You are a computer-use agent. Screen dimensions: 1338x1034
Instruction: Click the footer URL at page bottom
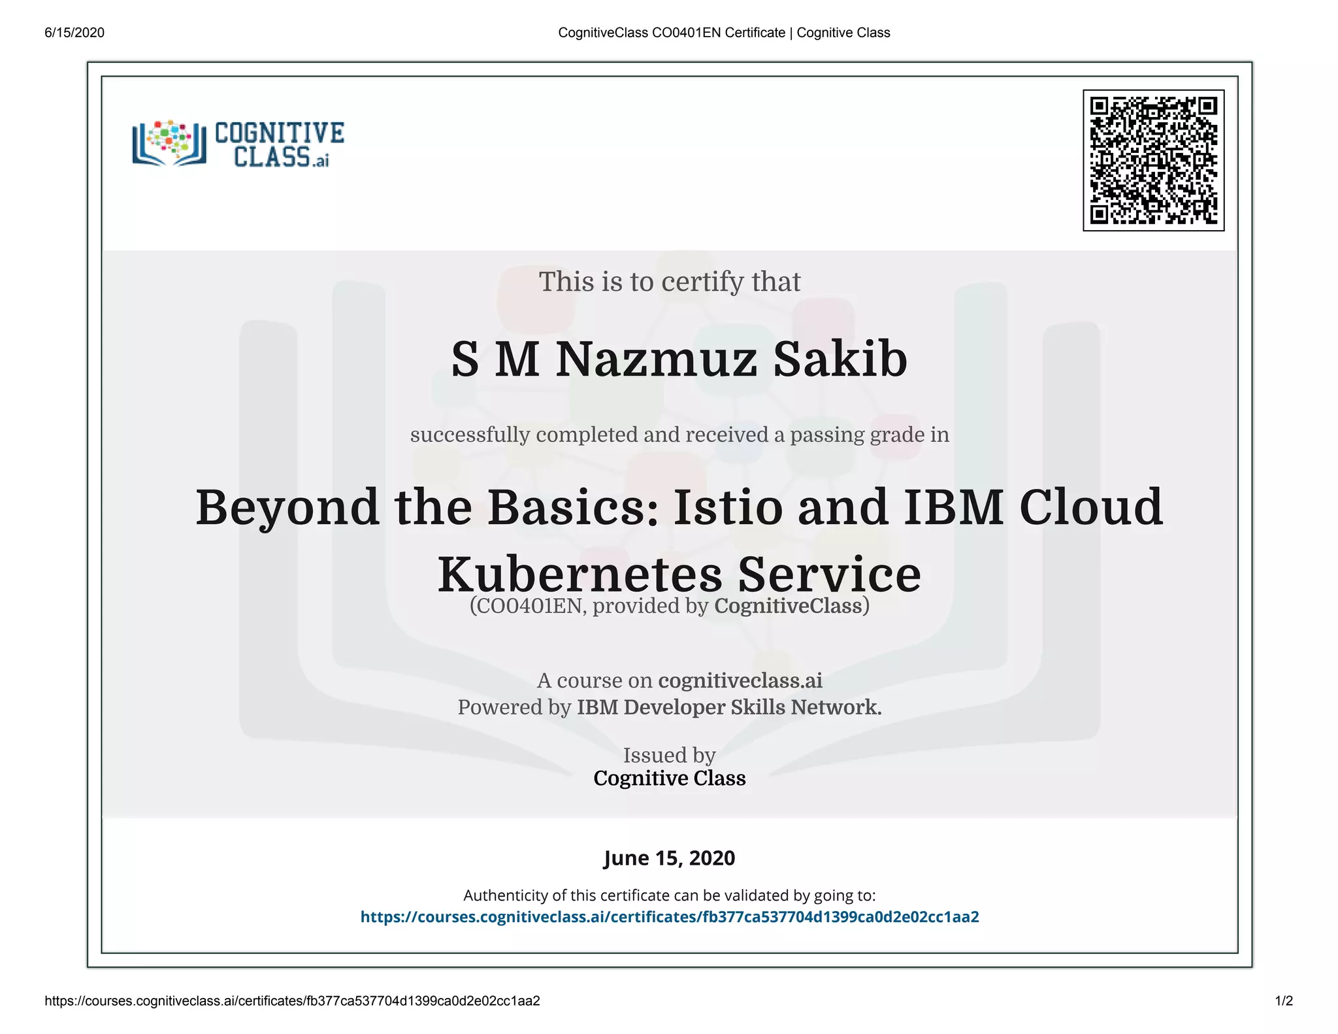(x=292, y=1001)
